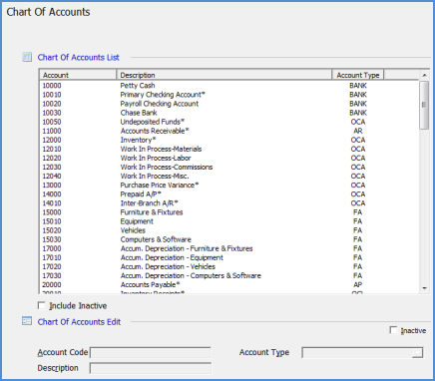
Task: Click OCA type in Undeposited Funds row
Action: [x=358, y=122]
